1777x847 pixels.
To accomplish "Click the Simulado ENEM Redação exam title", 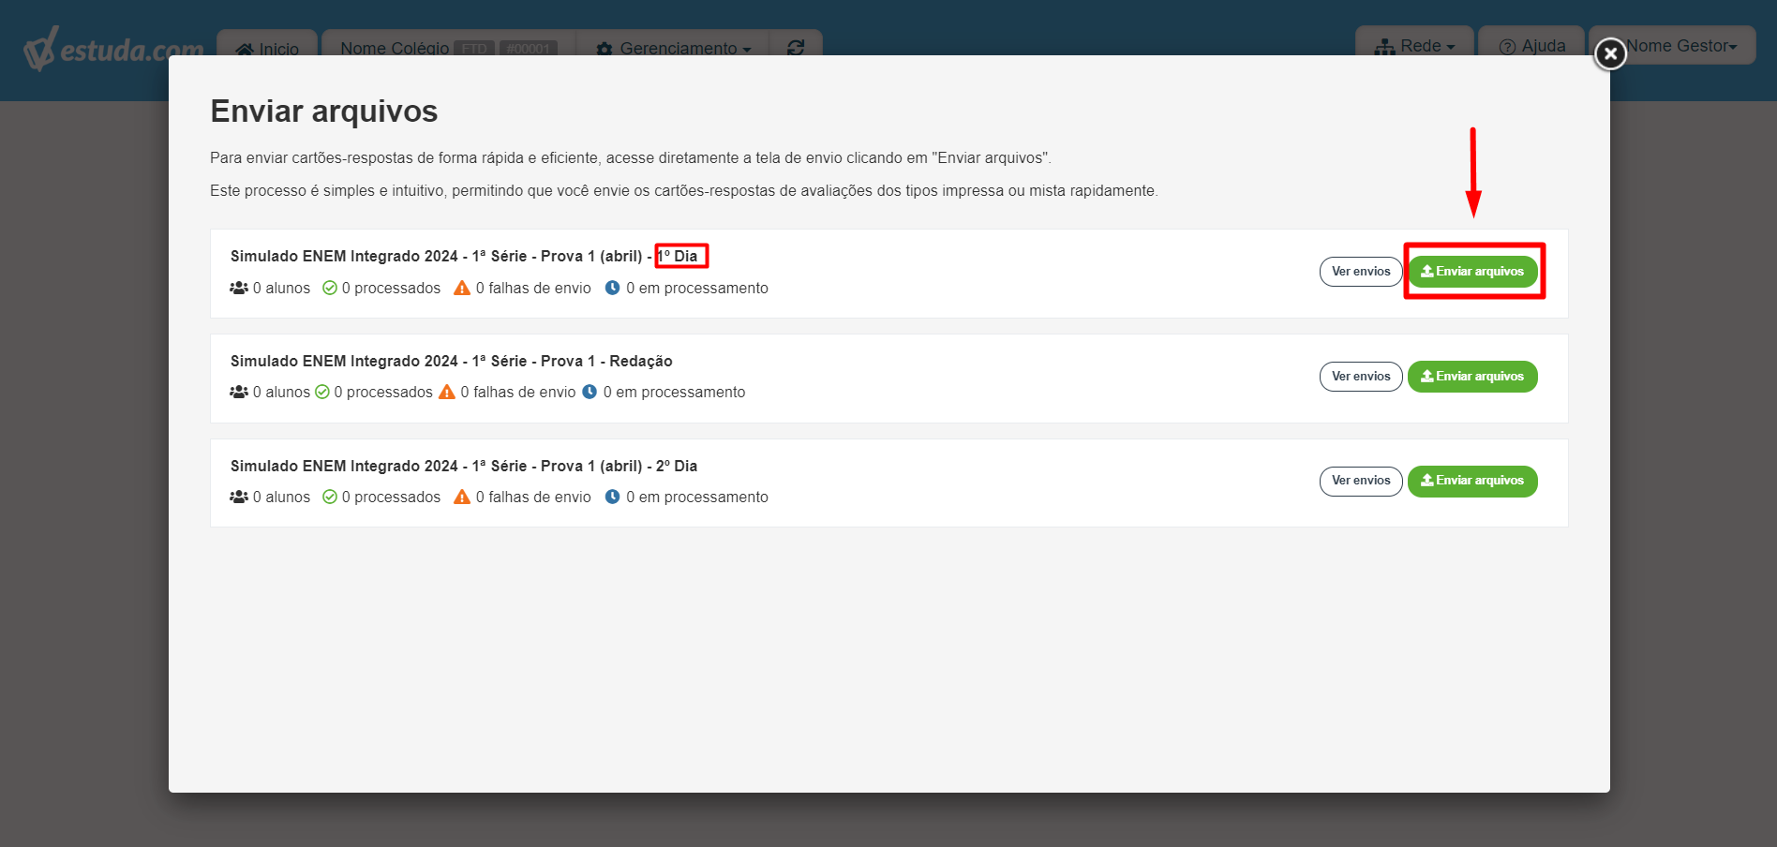I will (x=452, y=361).
